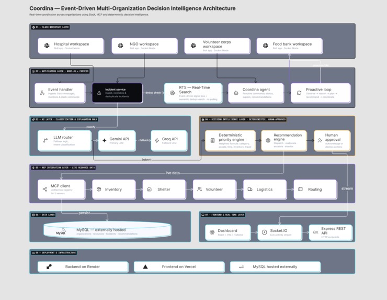Click the 'MCP client' label
Screen dimensions: 387x300
(x=60, y=186)
